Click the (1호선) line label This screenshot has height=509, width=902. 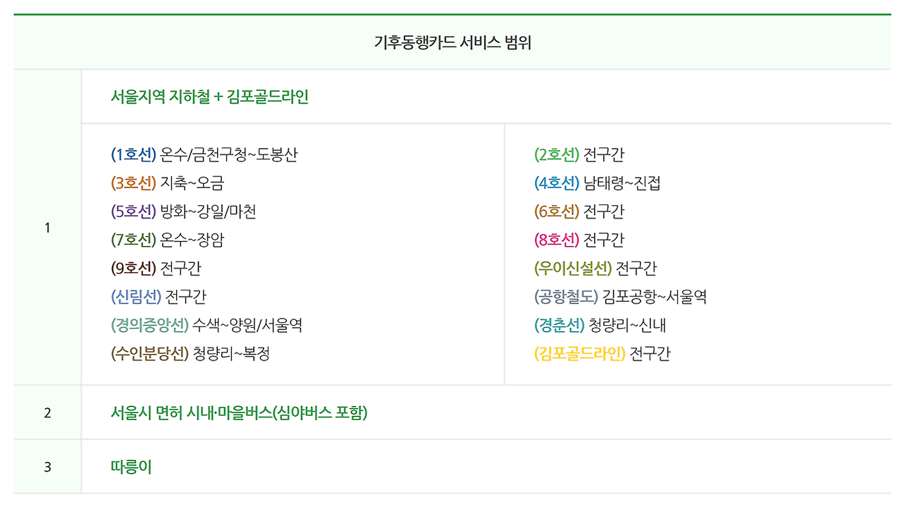point(133,154)
